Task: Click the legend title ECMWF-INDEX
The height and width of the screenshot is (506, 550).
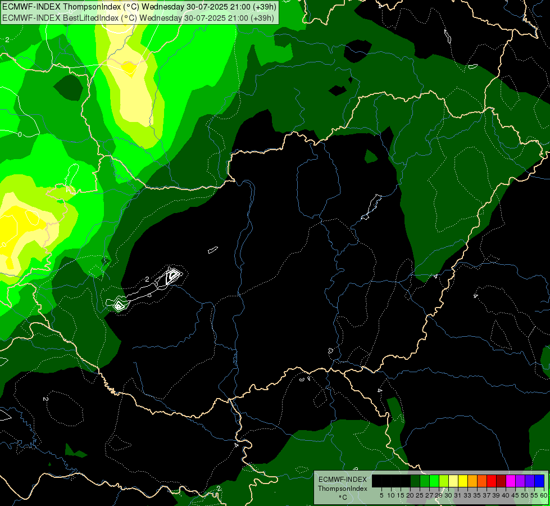Action: tap(343, 480)
